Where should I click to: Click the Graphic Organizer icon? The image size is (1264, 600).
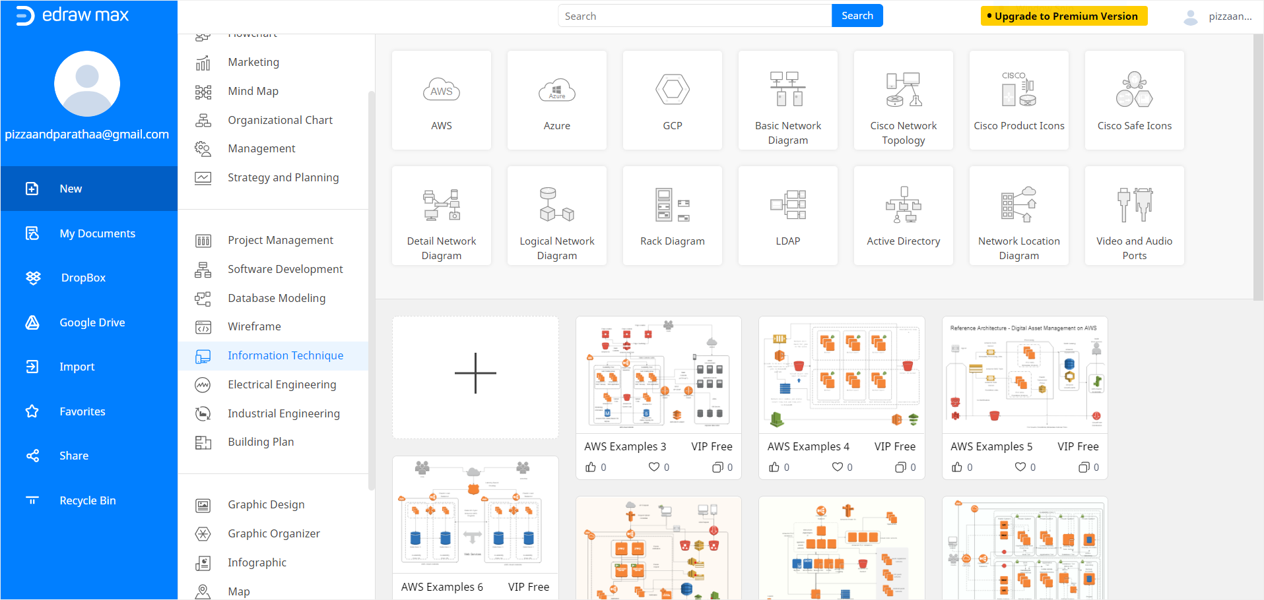(x=203, y=534)
